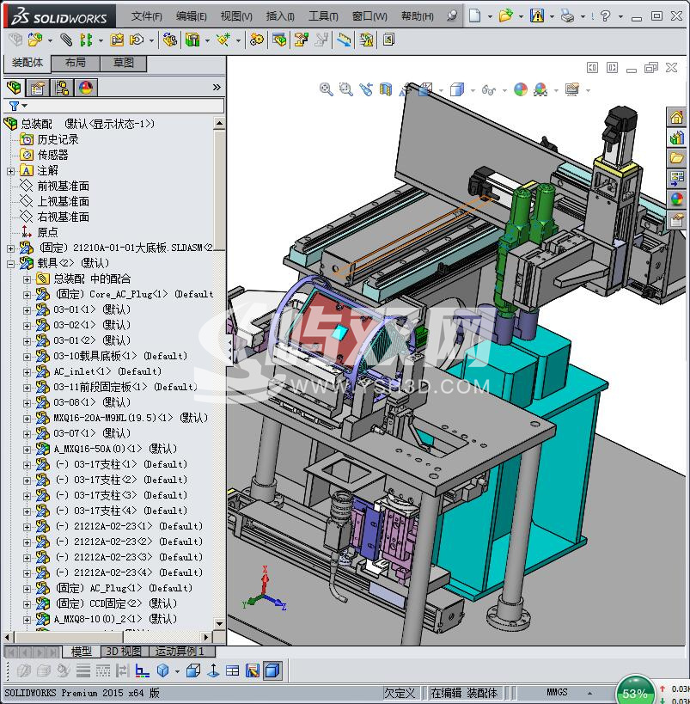Switch to the 3D 视图 tab
The image size is (690, 704).
coord(124,651)
